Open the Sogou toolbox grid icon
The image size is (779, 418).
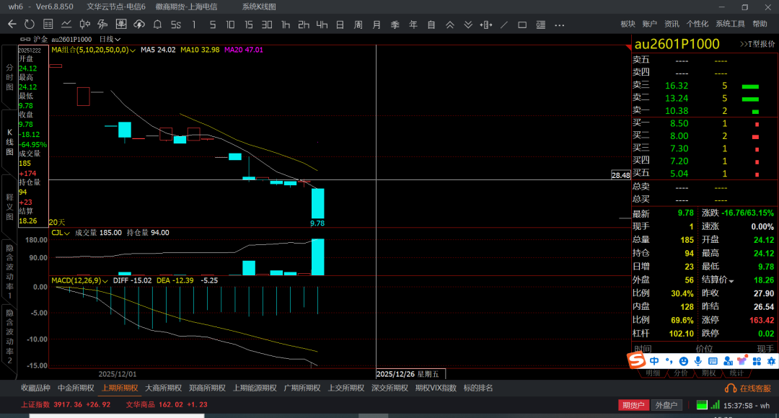tap(757, 361)
